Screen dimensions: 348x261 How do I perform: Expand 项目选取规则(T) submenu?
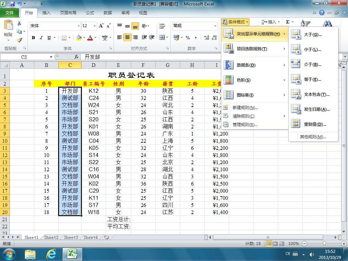tap(255, 49)
